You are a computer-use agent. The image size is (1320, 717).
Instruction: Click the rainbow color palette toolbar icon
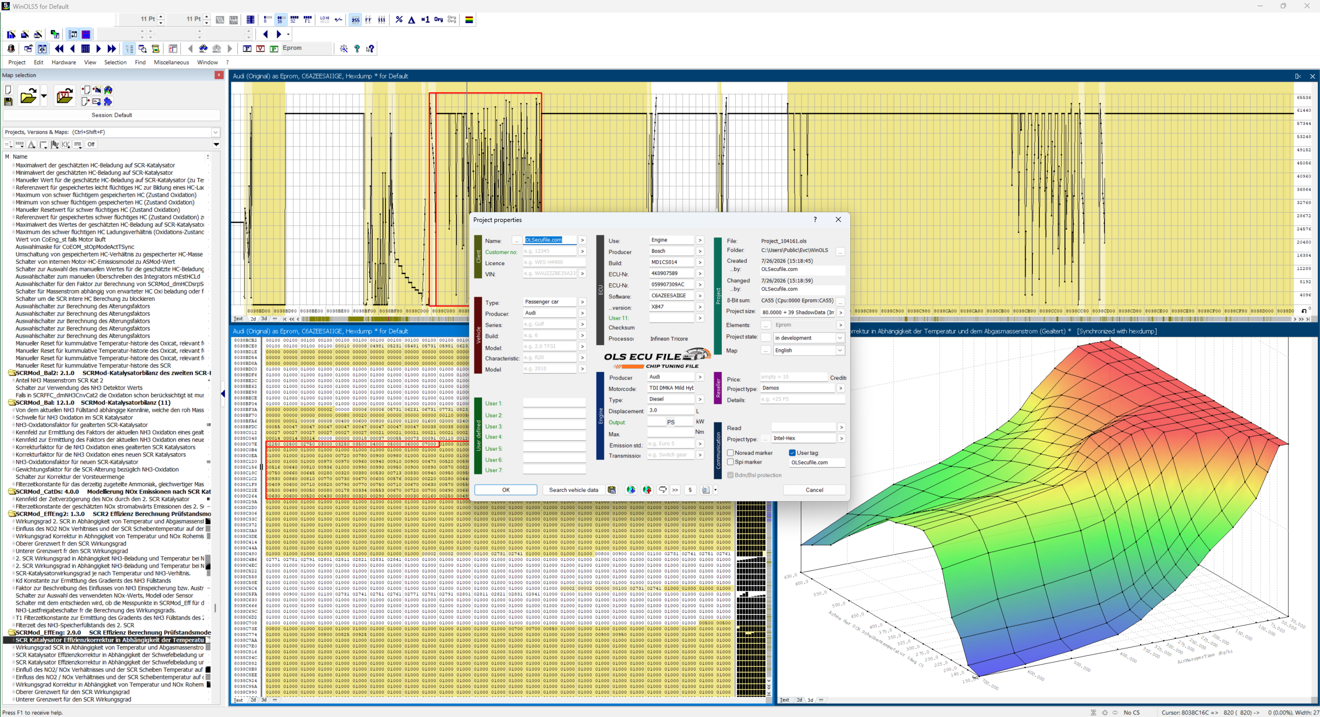click(x=469, y=20)
